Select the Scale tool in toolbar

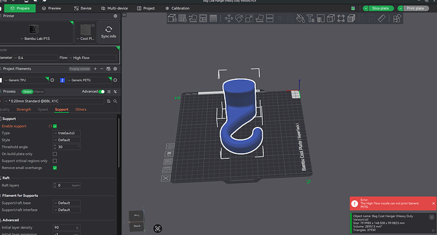249,18
